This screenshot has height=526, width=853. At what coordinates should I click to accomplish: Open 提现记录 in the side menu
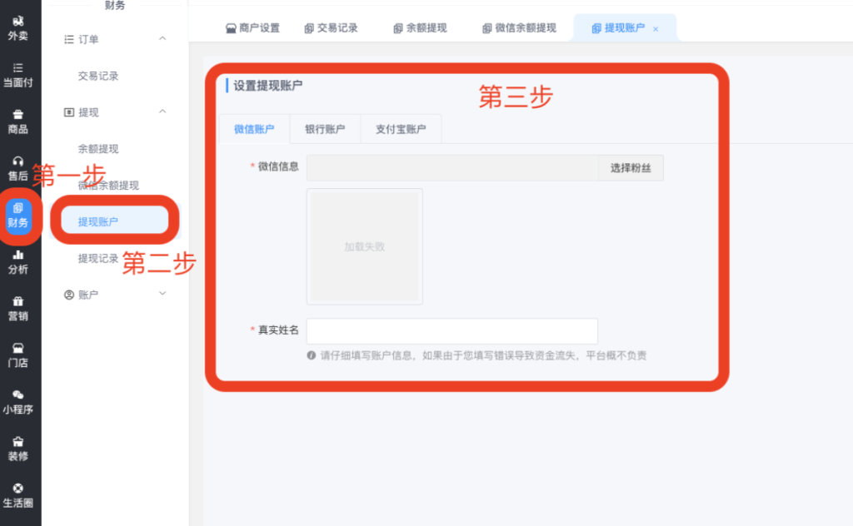pyautogui.click(x=98, y=259)
